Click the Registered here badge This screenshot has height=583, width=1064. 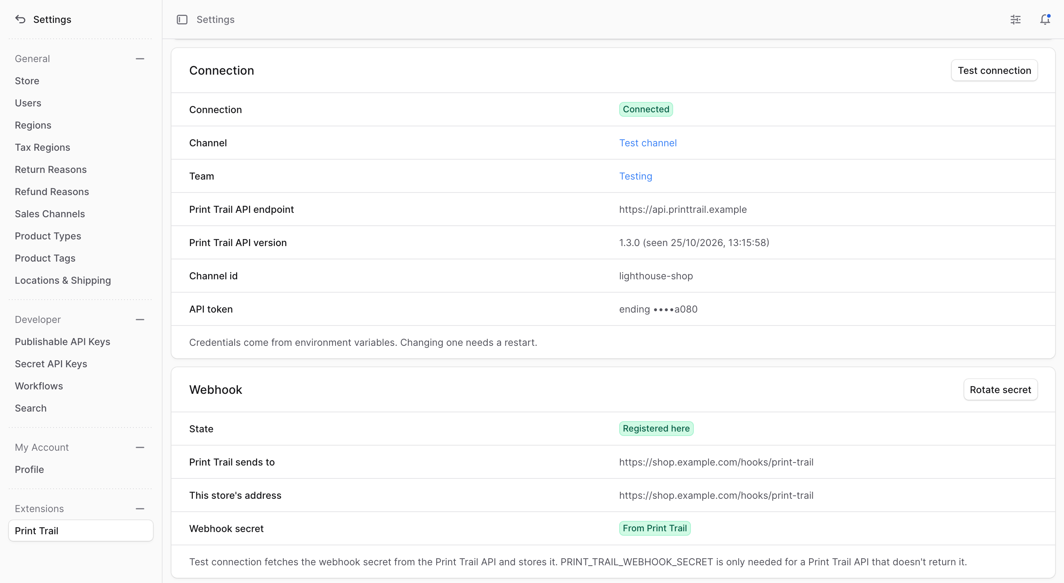click(x=657, y=429)
